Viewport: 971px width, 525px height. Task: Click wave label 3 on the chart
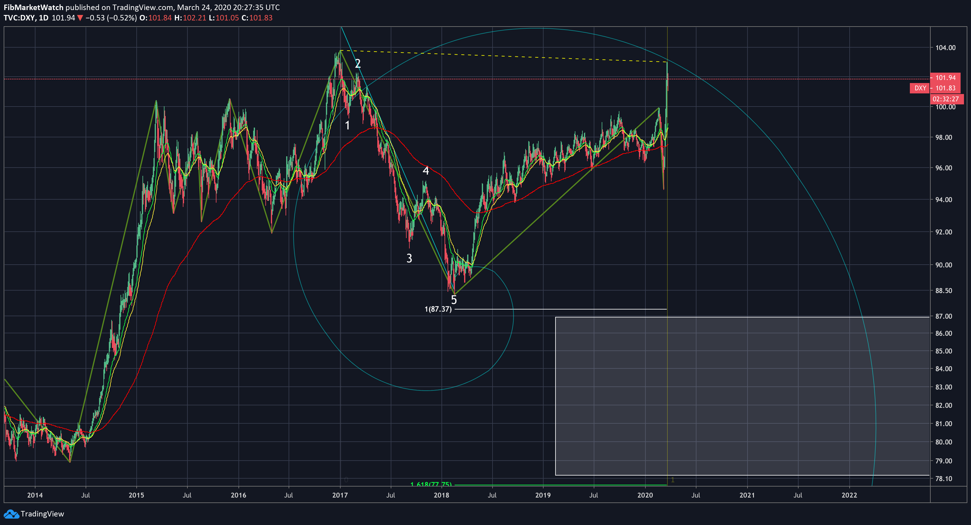409,258
